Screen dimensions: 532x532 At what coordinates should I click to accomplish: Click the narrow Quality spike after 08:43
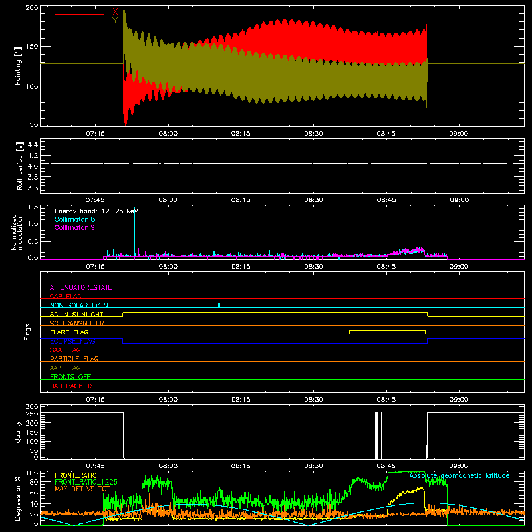point(381,436)
